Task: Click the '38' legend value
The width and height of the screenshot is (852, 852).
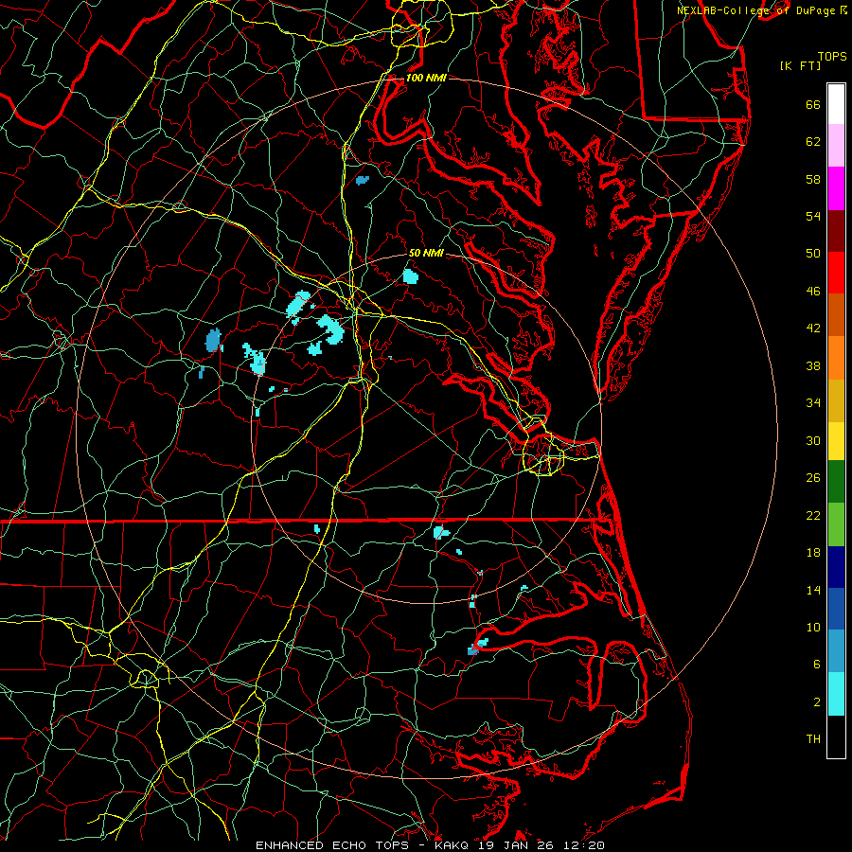Action: click(x=813, y=365)
